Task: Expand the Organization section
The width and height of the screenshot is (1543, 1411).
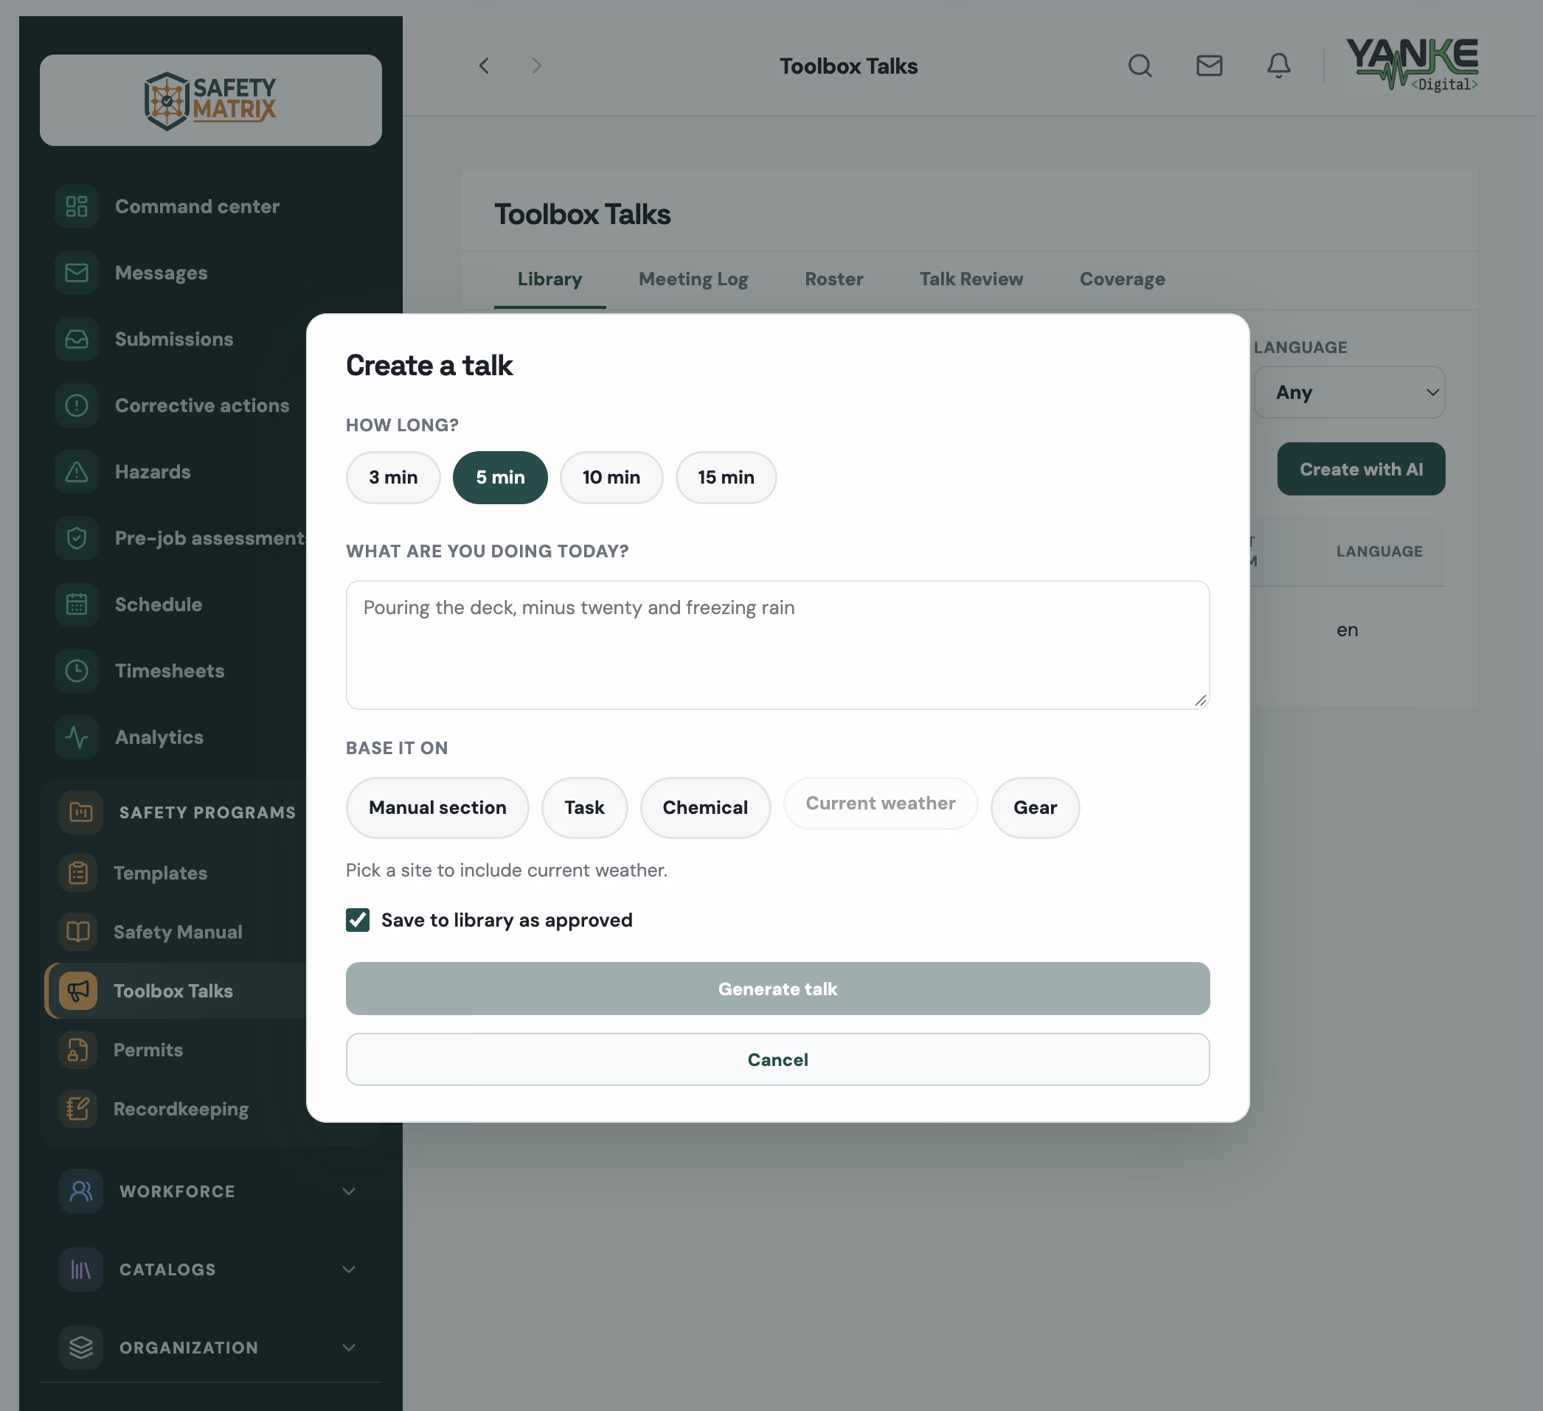Action: tap(210, 1348)
